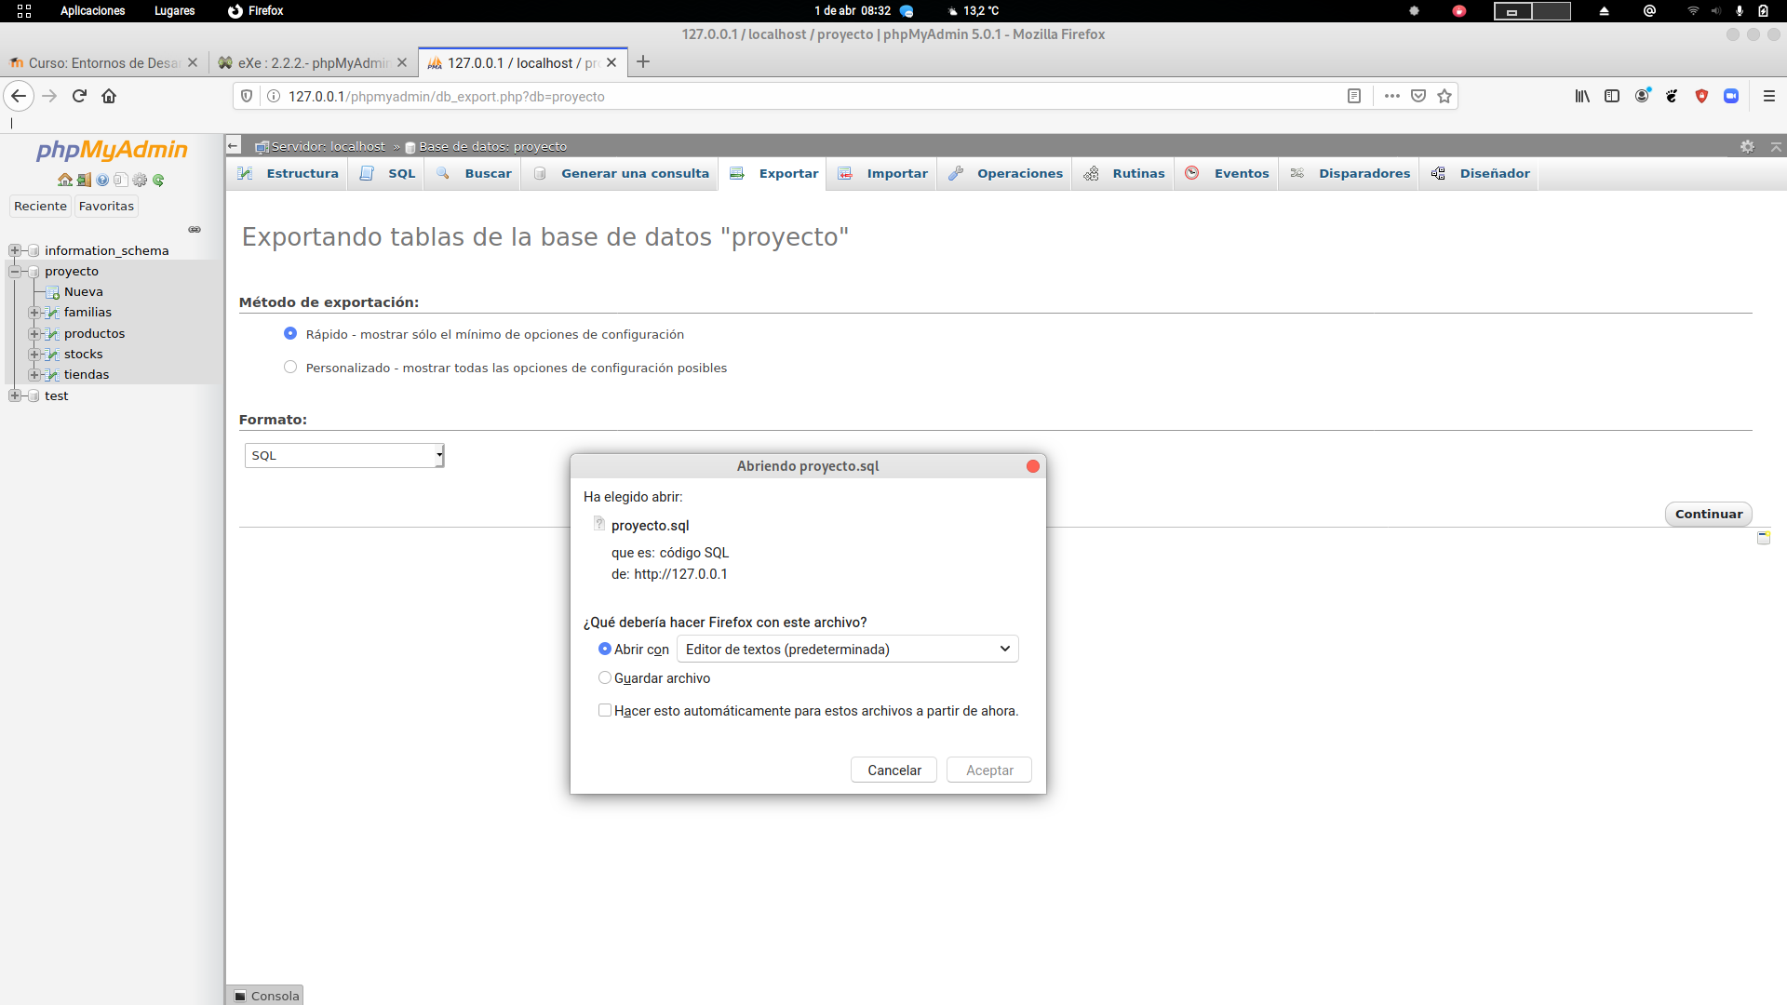This screenshot has height=1005, width=1787.
Task: Check Hacer esto automáticamente checkbox
Action: [605, 710]
